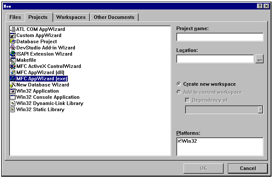Open the Other Documents tab
Screen dimensions: 273x178
114,17
